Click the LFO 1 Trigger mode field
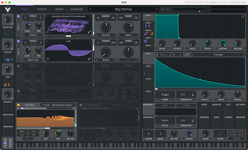The height and width of the screenshot is (150, 248). pos(165,95)
